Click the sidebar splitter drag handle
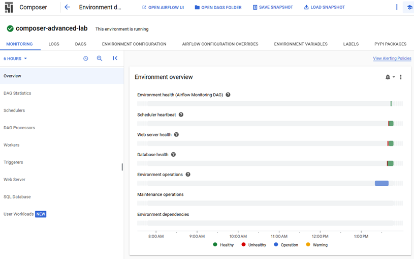This screenshot has height=259, width=414. [122, 167]
